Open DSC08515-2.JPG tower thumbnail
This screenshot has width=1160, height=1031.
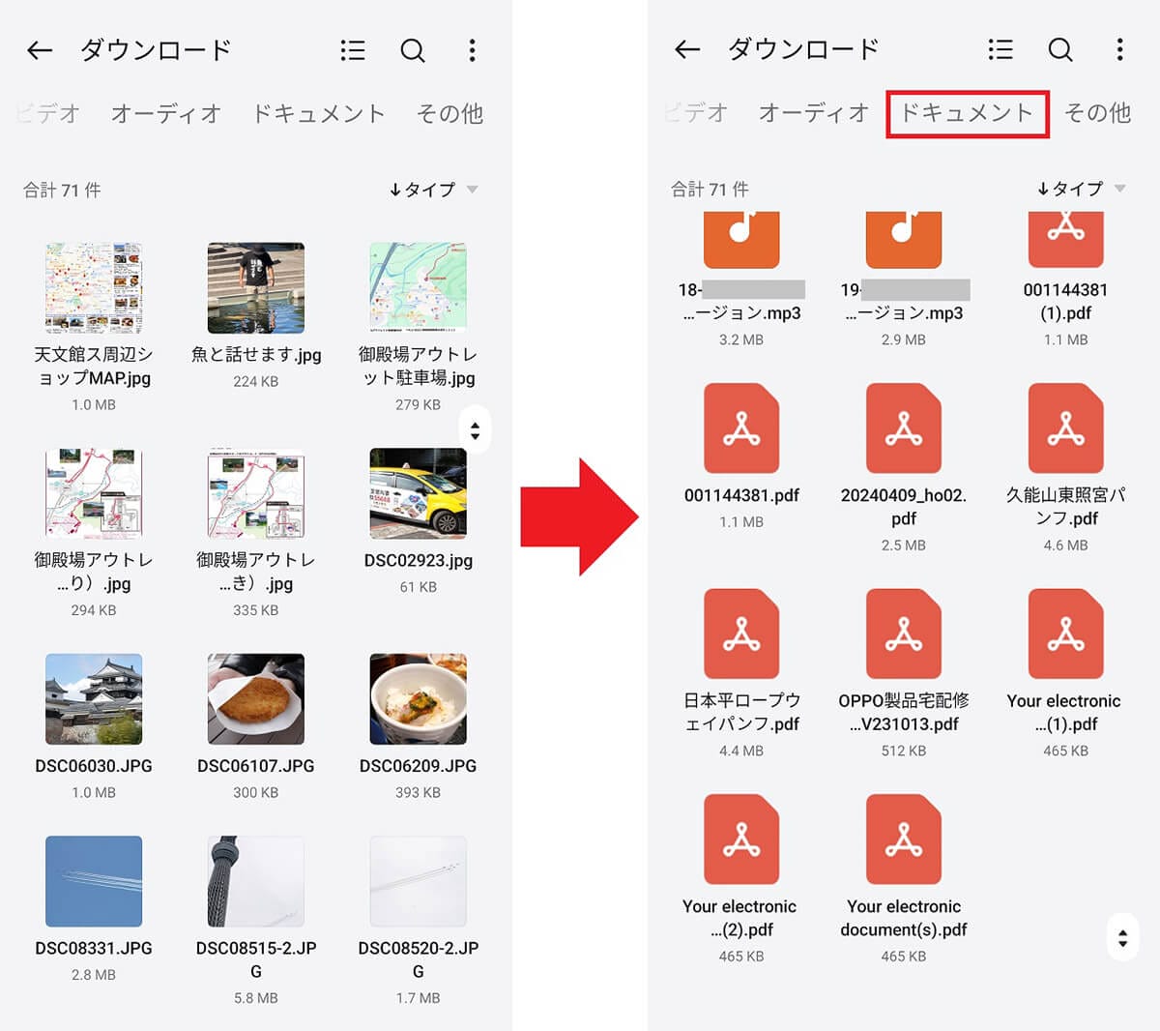click(256, 882)
